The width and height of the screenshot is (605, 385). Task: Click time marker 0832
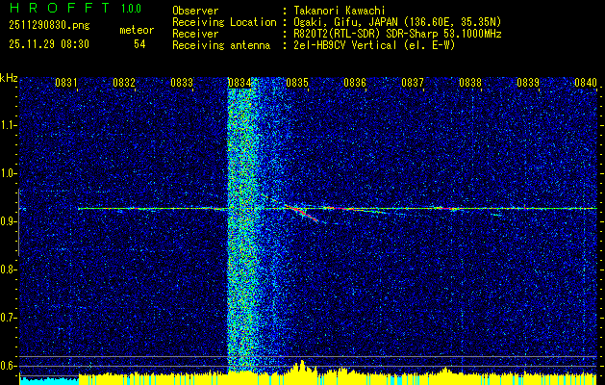tap(124, 82)
